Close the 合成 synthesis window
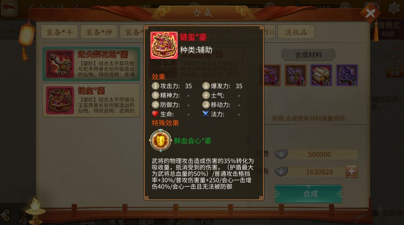 [370, 13]
